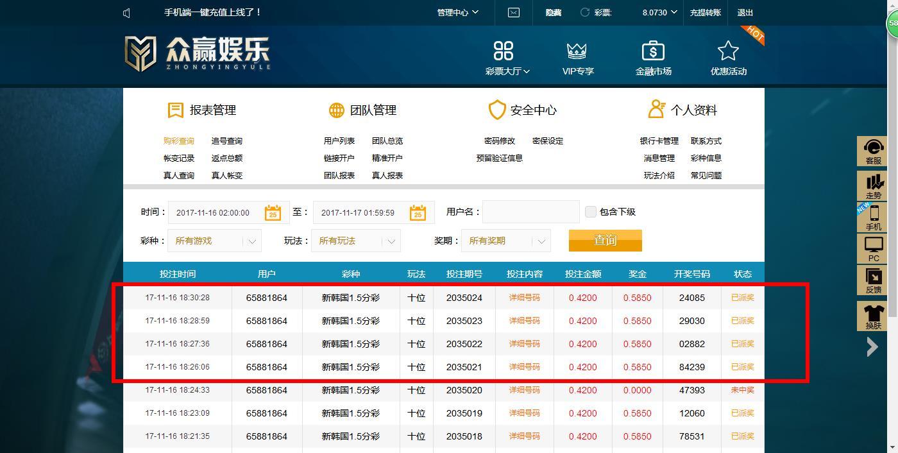Open the 玩法 所有玩法 dropdown
This screenshot has height=453, width=898.
tap(356, 241)
